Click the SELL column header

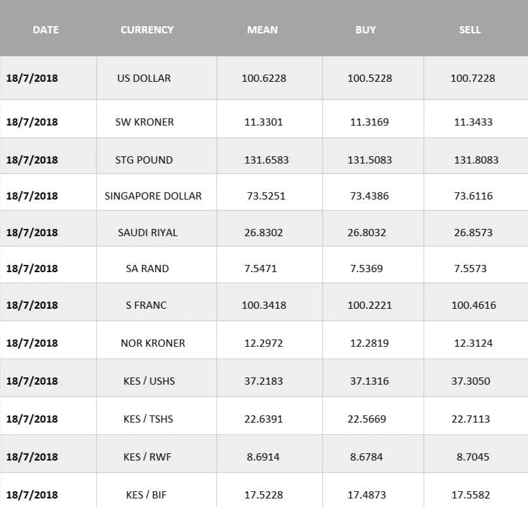[470, 29]
